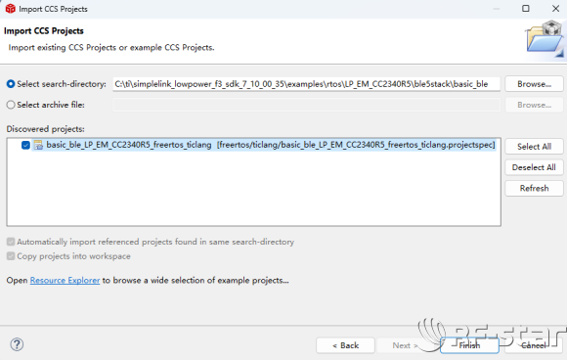Click the search-directory path input field
This screenshot has height=361, width=567.
click(x=306, y=84)
